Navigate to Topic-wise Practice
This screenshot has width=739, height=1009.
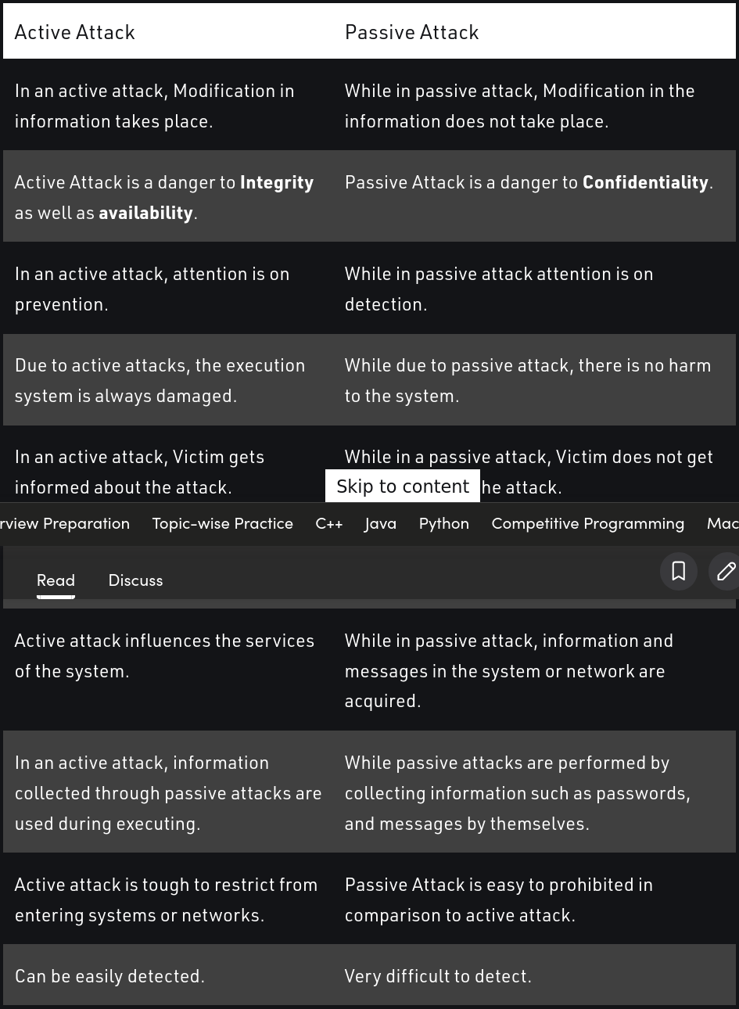222,523
